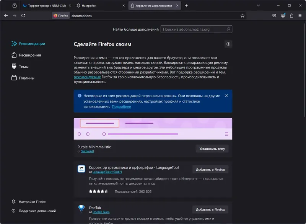Open the extensions puzzle icon in toolbar

[x=291, y=16]
